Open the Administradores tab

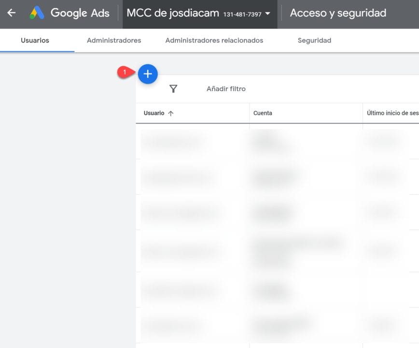pyautogui.click(x=114, y=41)
